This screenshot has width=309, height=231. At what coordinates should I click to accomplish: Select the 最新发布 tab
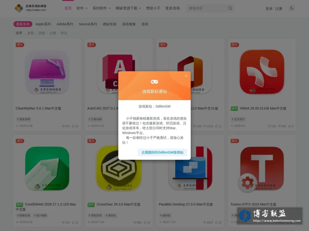click(23, 24)
